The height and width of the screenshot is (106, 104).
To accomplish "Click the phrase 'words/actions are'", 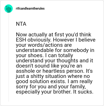I will [x=50, y=45].
